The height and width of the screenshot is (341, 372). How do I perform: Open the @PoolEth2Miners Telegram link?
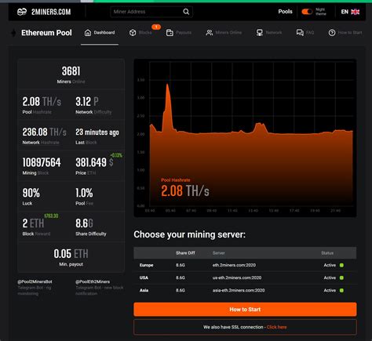[x=93, y=281]
